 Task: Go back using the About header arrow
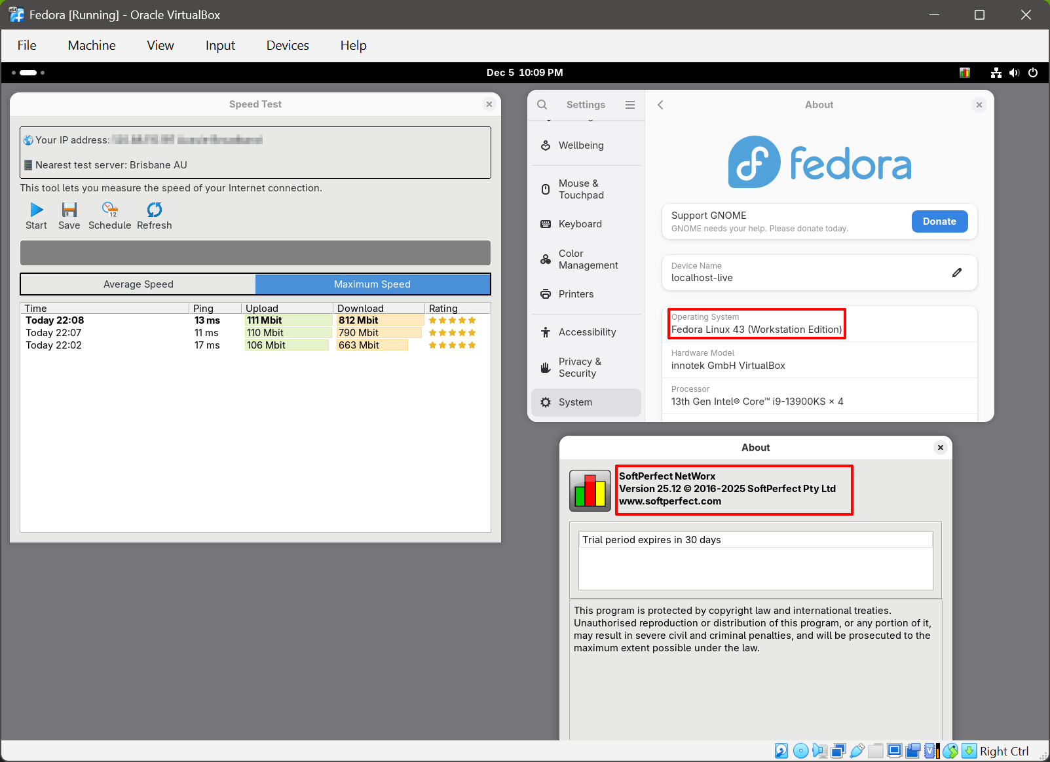[660, 105]
